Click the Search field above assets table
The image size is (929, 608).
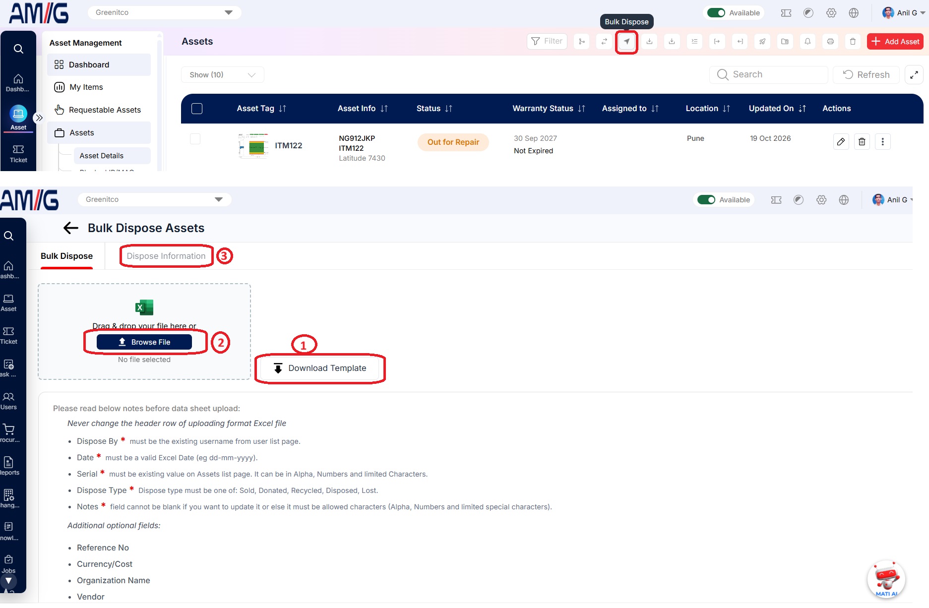coord(769,75)
